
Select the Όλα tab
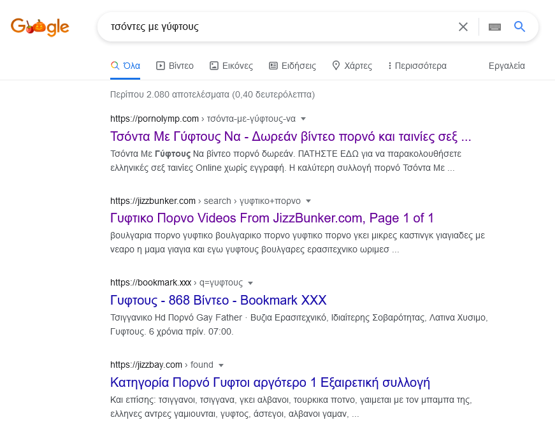tap(126, 66)
